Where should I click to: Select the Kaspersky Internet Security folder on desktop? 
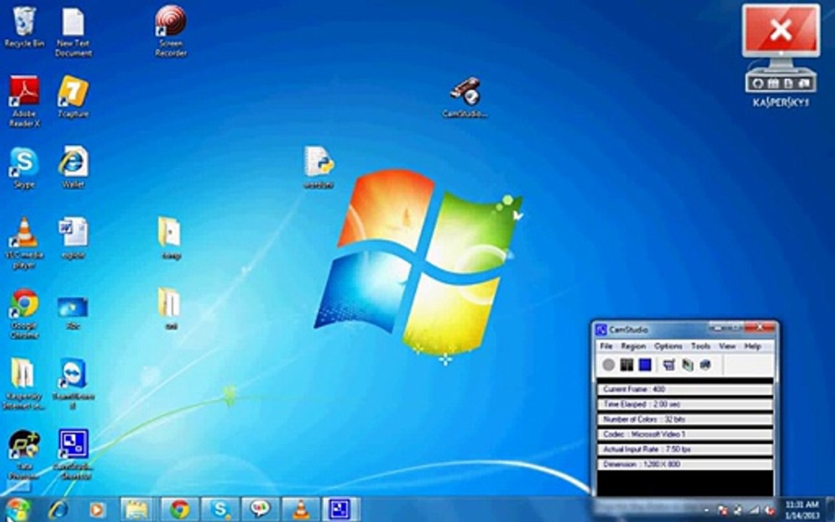(x=24, y=384)
